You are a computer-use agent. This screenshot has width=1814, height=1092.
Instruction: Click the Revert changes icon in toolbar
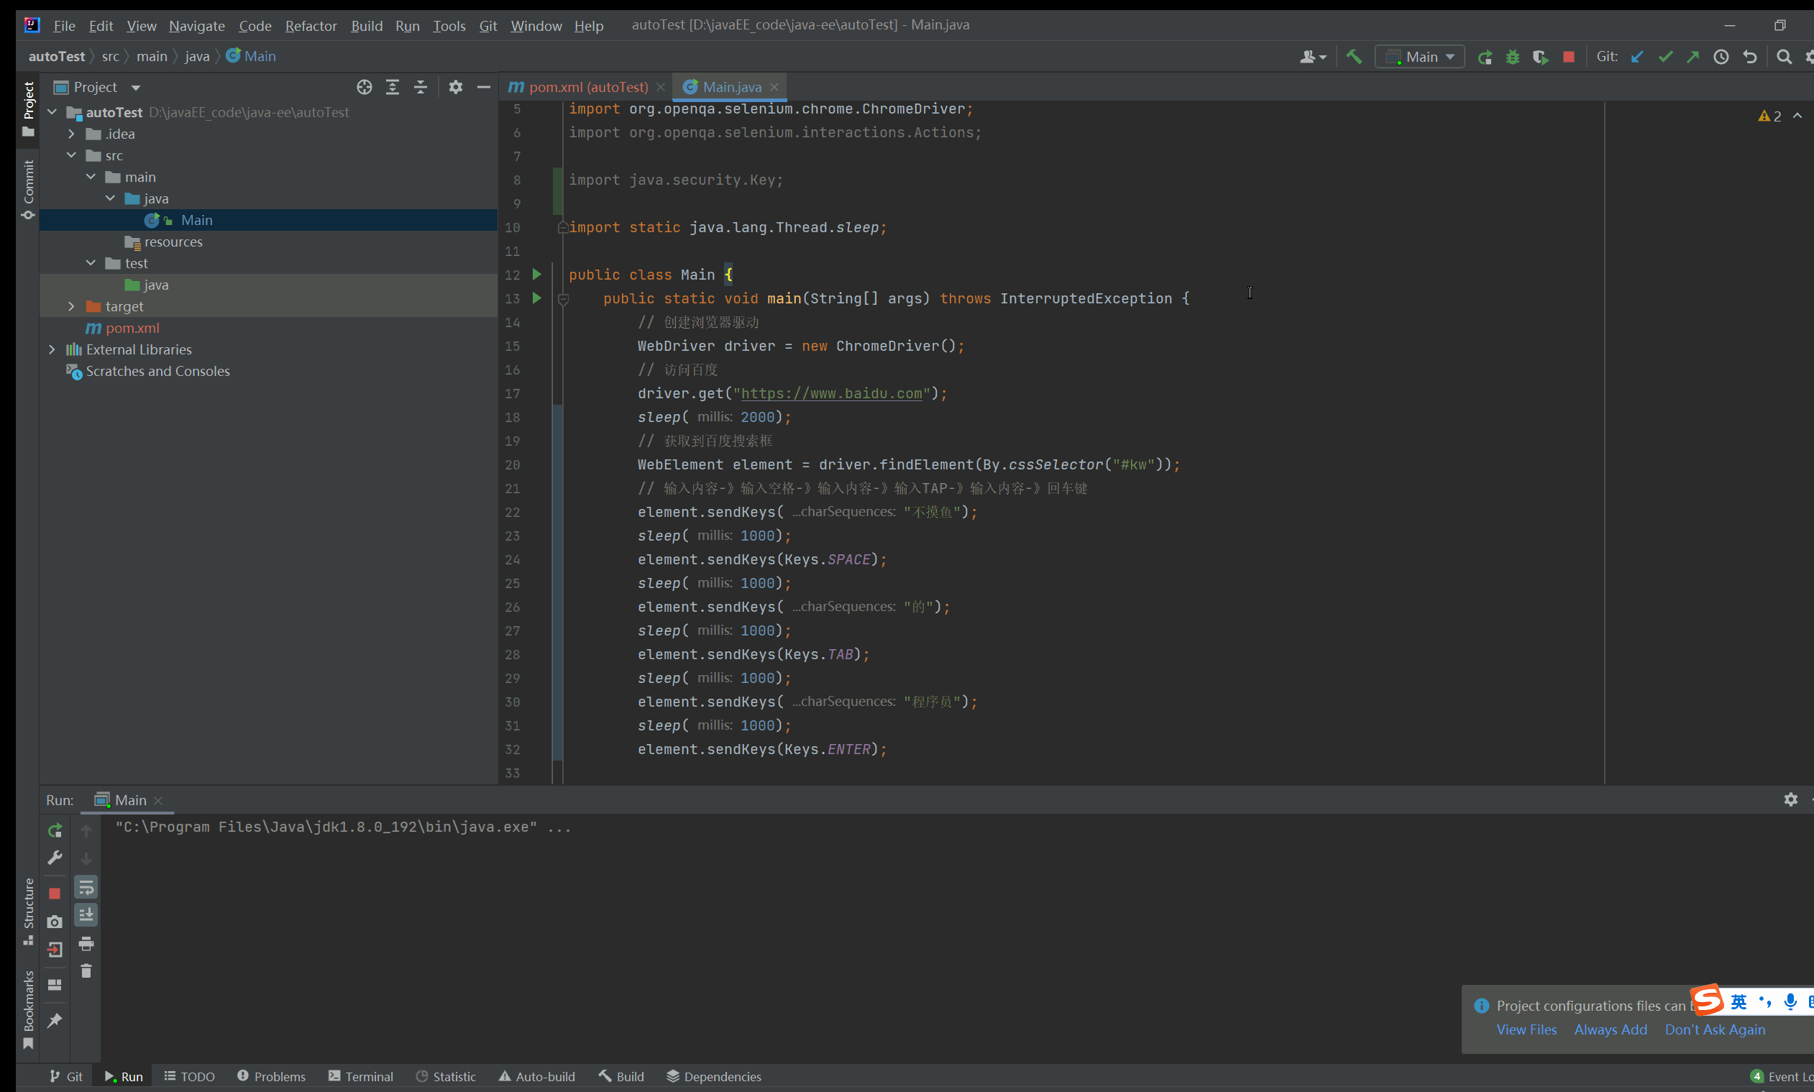point(1749,55)
